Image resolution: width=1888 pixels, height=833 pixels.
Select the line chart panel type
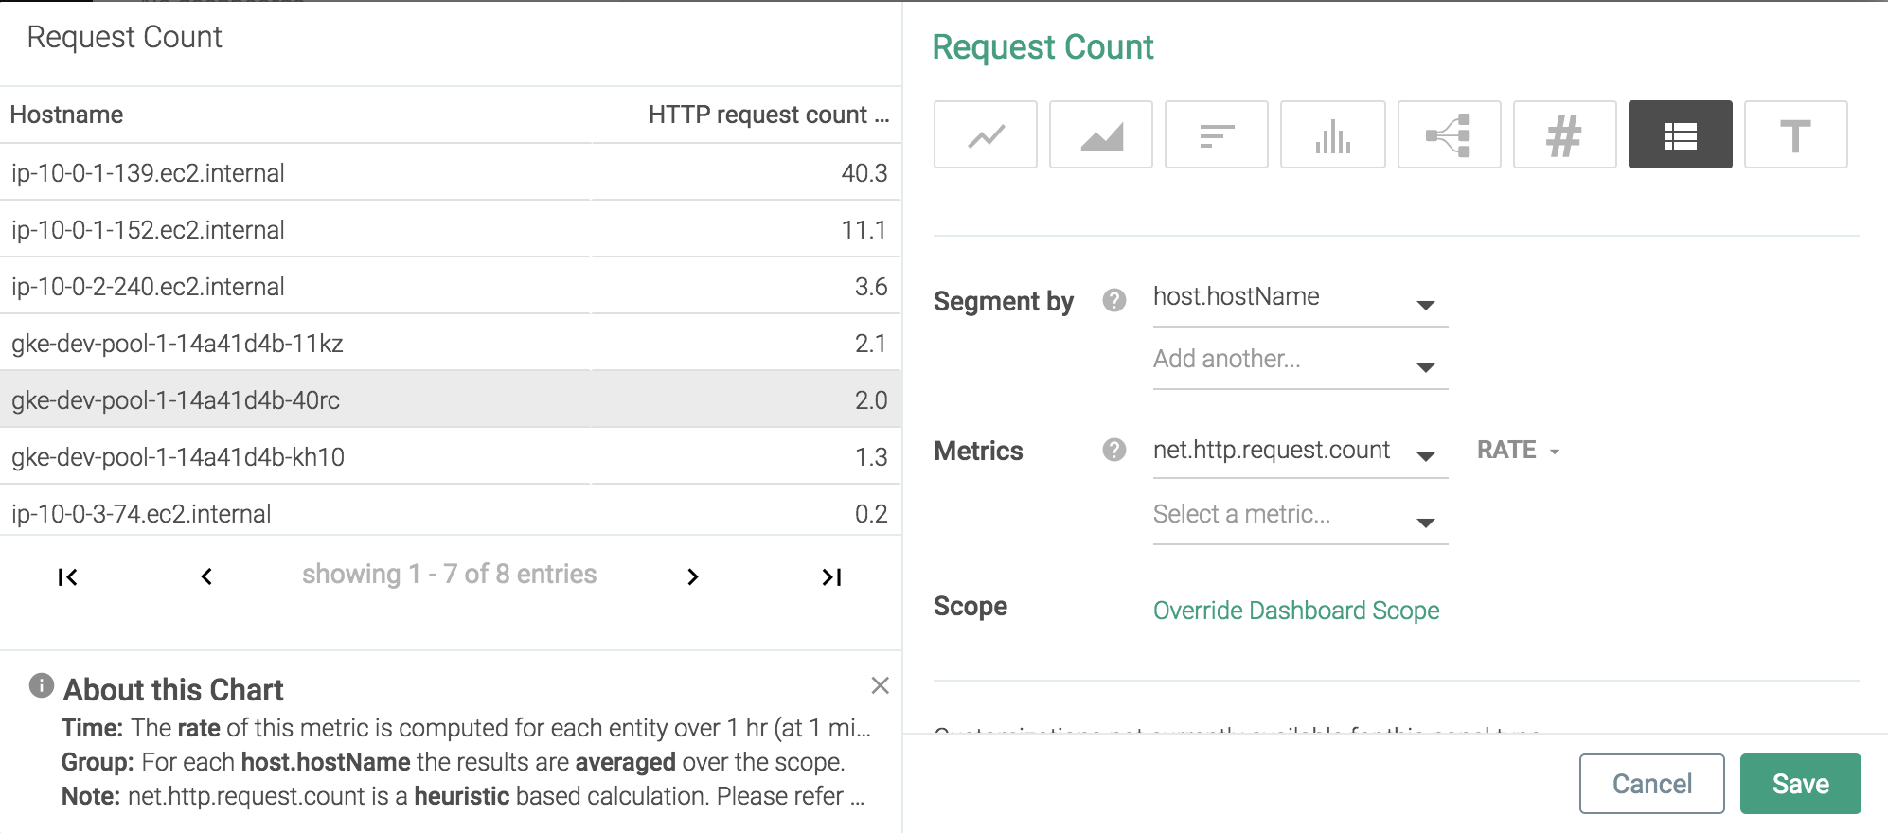point(986,134)
